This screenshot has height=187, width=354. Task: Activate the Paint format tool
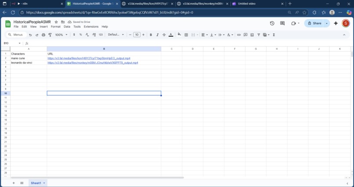click(x=50, y=35)
